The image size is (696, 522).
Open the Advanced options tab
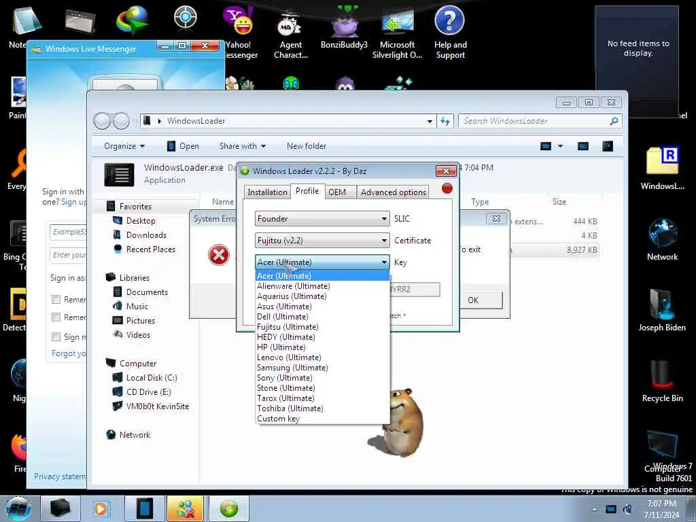tap(394, 192)
